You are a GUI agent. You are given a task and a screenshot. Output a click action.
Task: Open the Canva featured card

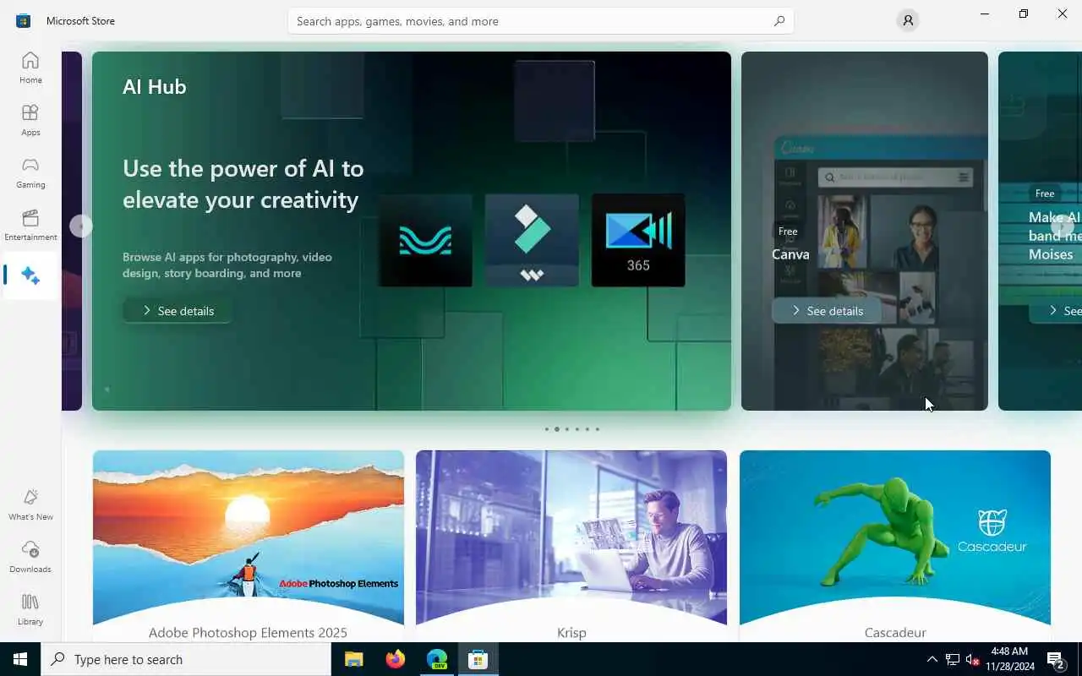point(865,231)
